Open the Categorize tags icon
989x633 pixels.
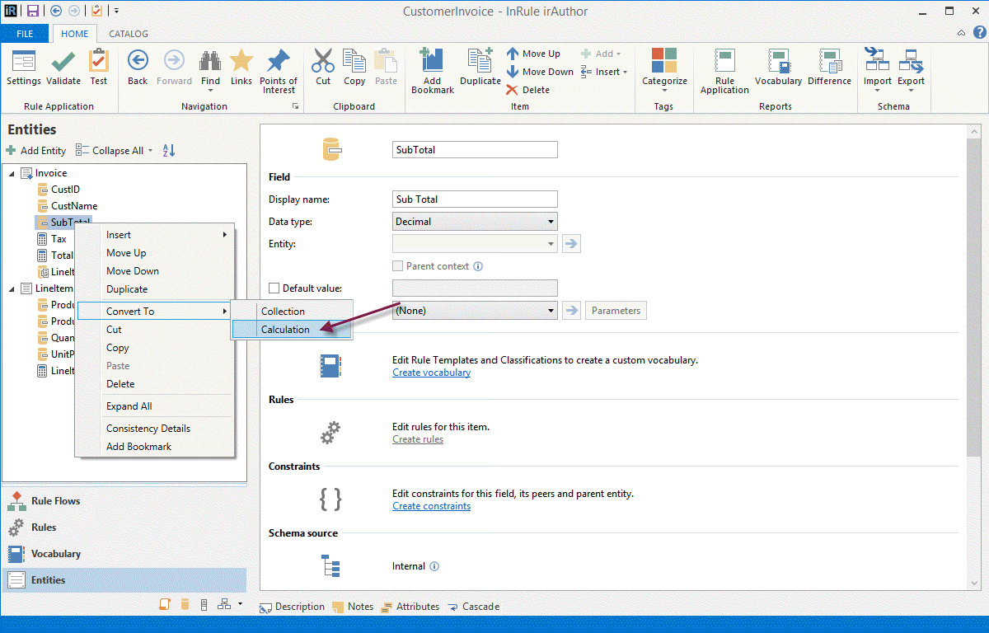pyautogui.click(x=664, y=62)
